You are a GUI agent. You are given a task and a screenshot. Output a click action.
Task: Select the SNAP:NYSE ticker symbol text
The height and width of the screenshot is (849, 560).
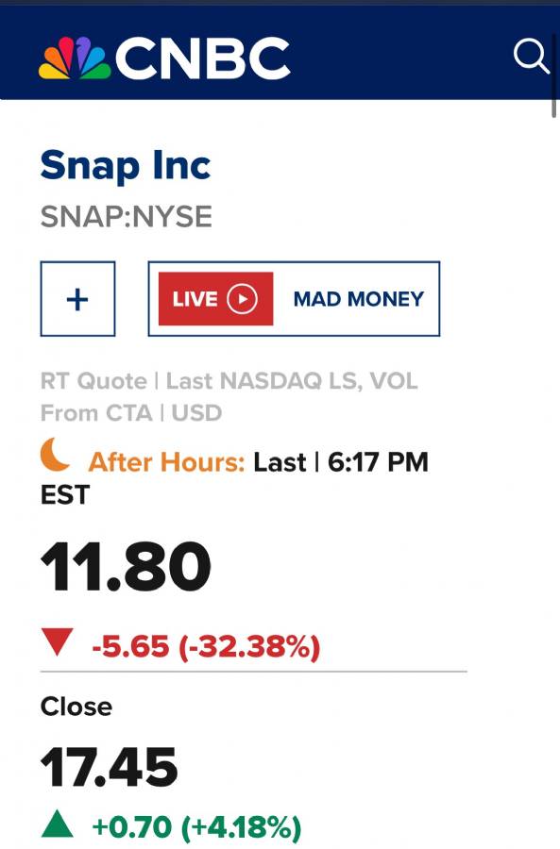127,217
